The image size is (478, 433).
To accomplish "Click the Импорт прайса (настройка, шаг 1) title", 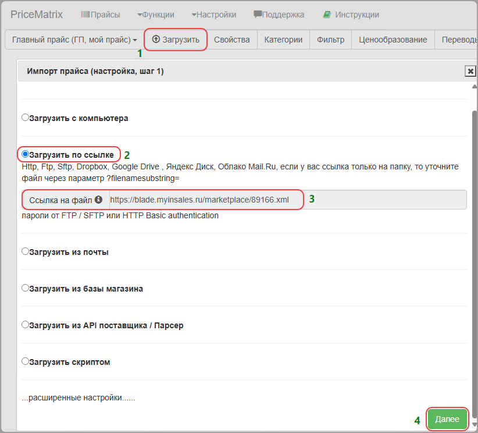I will [95, 71].
